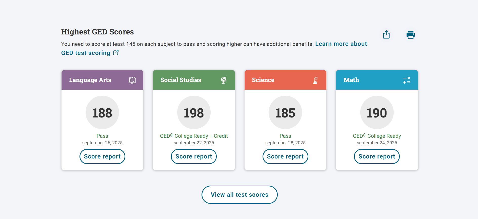Click the 190 Math score circle

point(377,112)
